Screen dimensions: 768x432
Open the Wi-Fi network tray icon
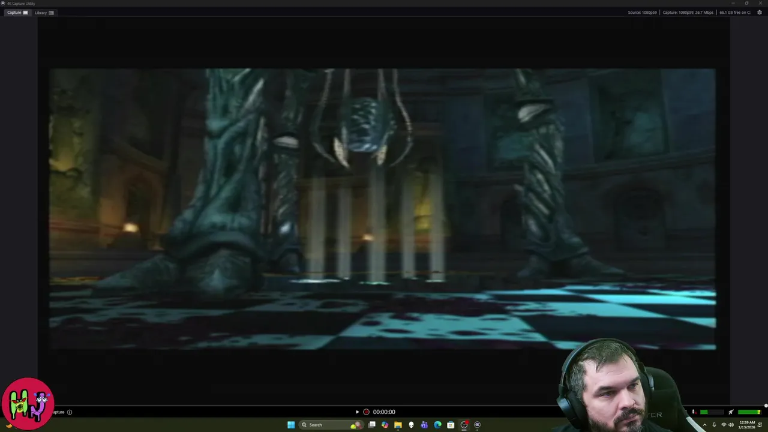point(723,425)
